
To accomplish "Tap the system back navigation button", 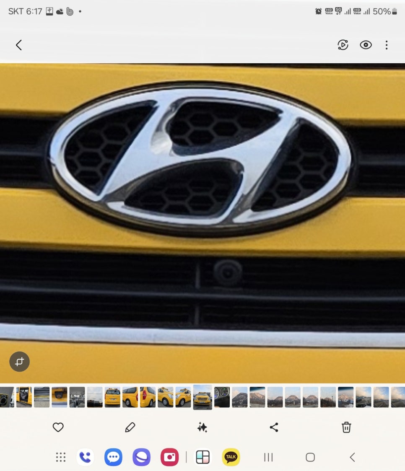I will (353, 457).
